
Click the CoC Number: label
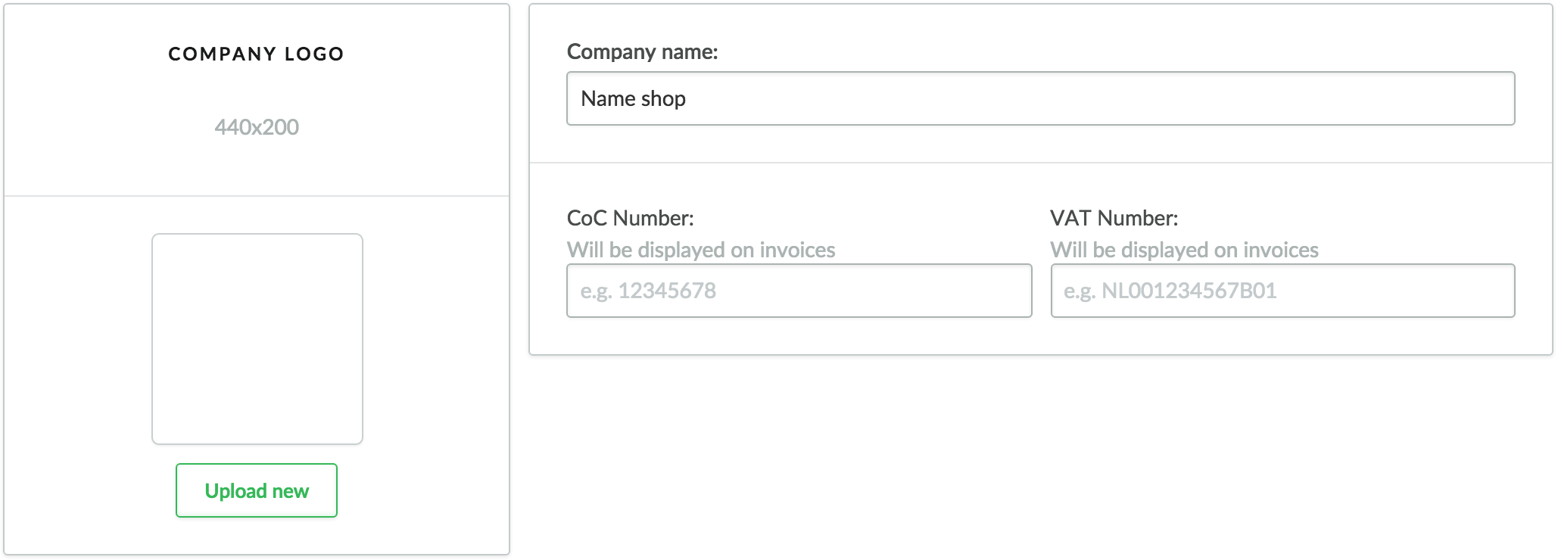630,218
